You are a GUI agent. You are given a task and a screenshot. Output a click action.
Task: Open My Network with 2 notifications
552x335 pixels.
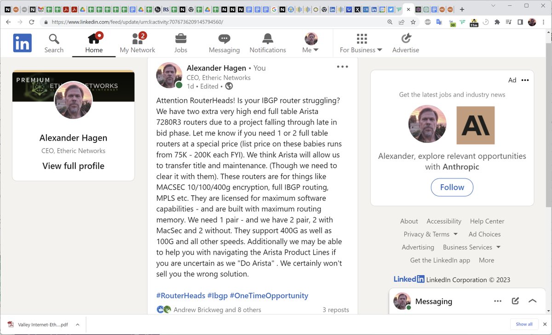137,43
